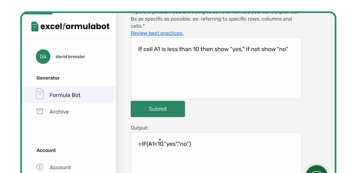Image resolution: width=356 pixels, height=173 pixels.
Task: Click the excelformulabot wordmark text
Action: 75,26
